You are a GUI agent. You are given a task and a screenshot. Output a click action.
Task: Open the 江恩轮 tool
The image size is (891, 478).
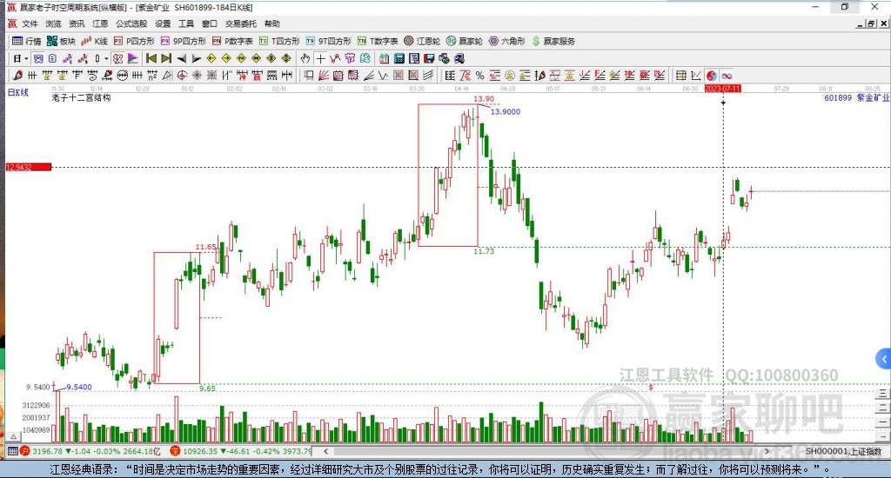[422, 41]
